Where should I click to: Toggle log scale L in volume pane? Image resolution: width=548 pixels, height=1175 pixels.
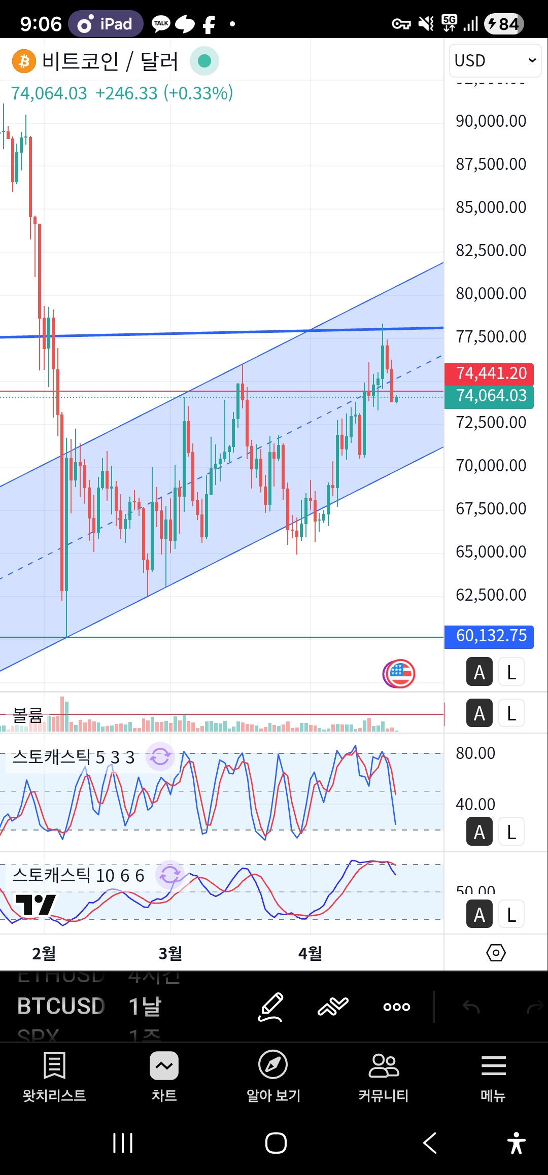(511, 713)
